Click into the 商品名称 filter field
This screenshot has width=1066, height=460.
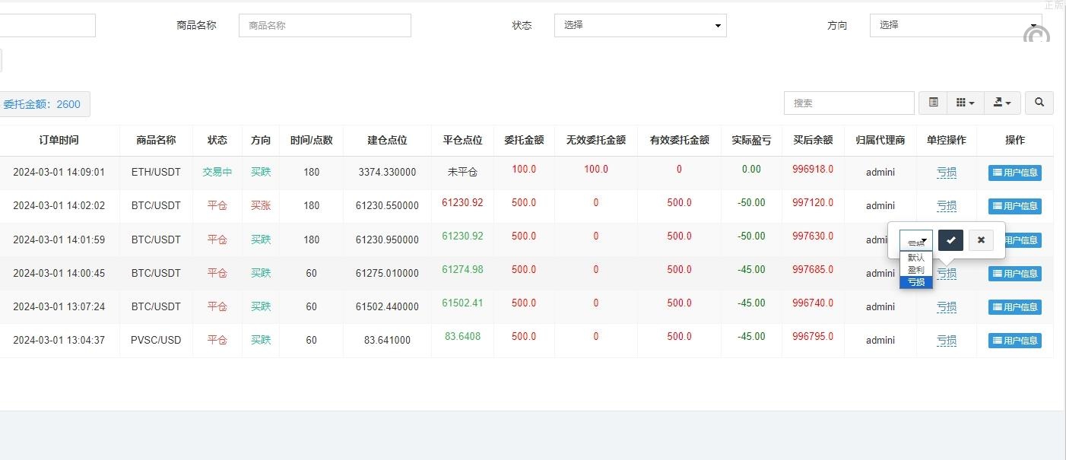325,25
